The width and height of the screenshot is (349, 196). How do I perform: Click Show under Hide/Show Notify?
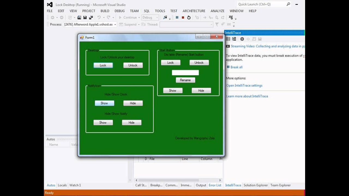(103, 122)
